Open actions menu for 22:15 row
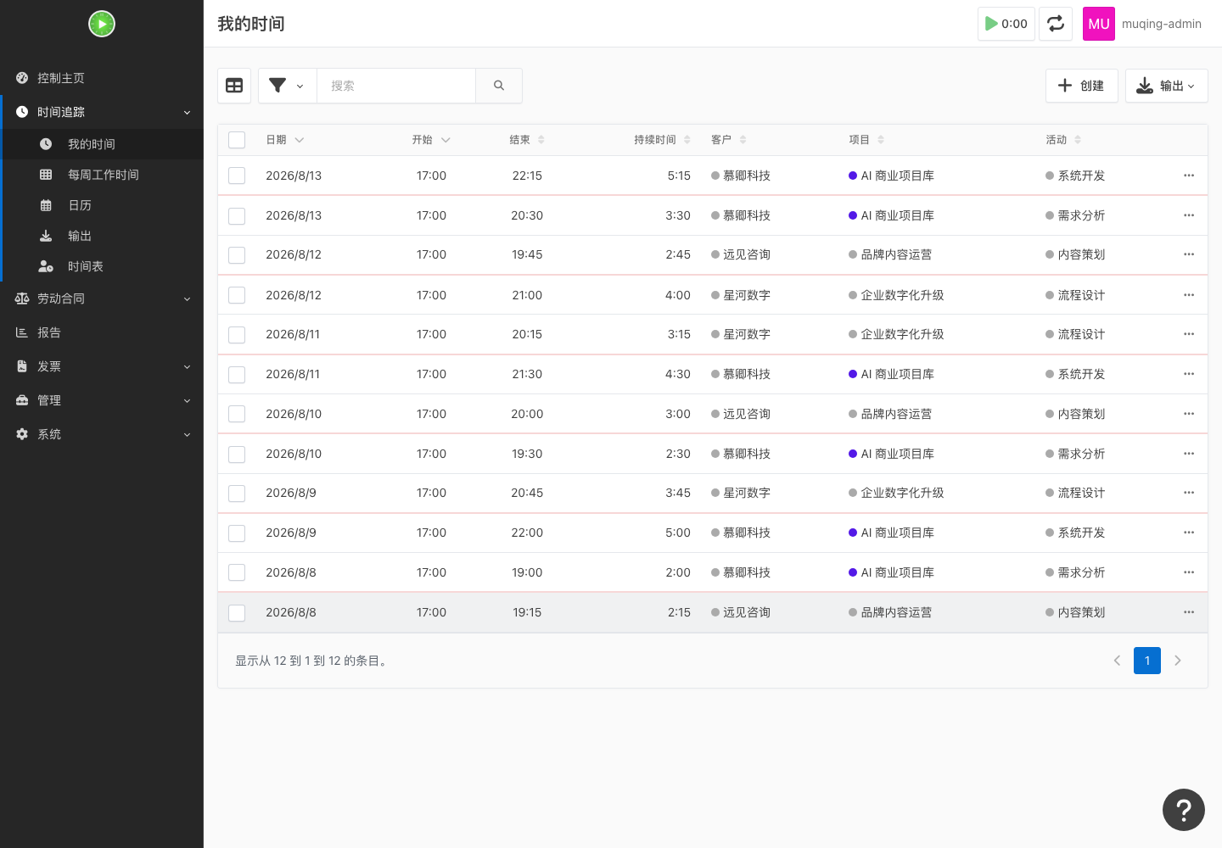The height and width of the screenshot is (848, 1222). pyautogui.click(x=1189, y=176)
